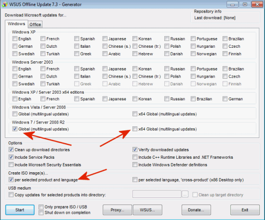
Task: Enable Shut down on completion
Action: (41, 213)
